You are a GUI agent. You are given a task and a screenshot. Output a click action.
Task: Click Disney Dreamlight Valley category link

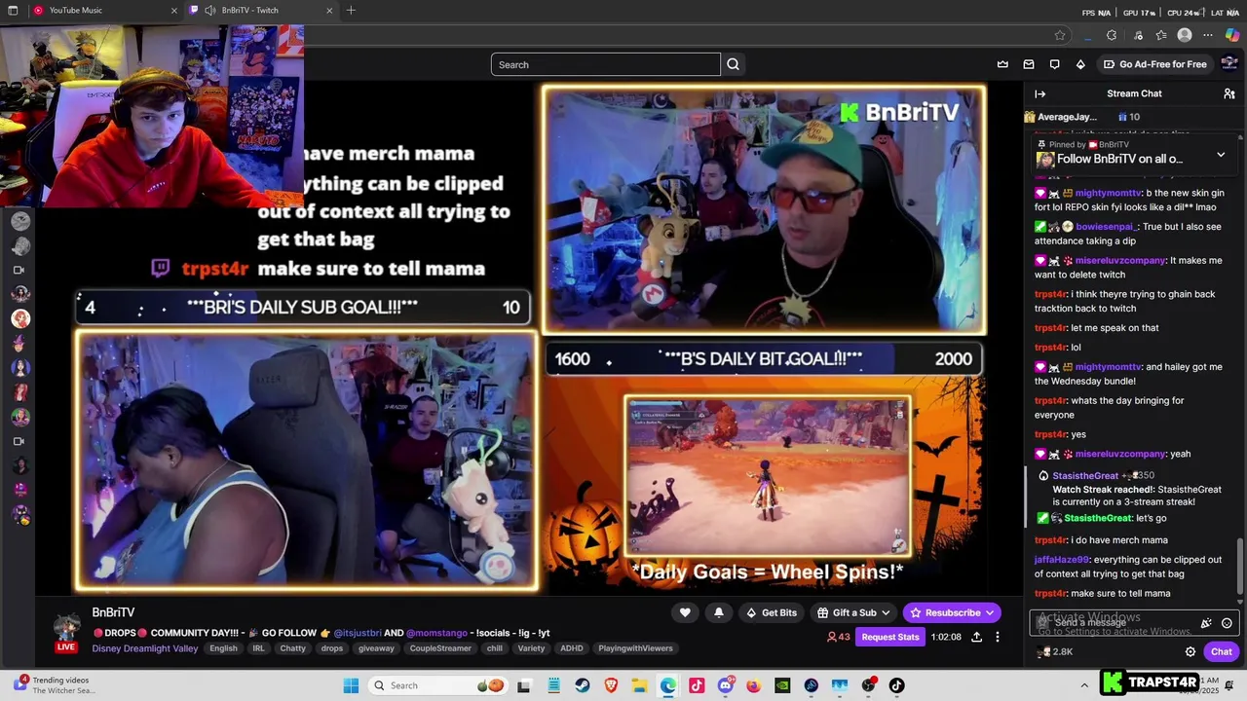(x=145, y=648)
